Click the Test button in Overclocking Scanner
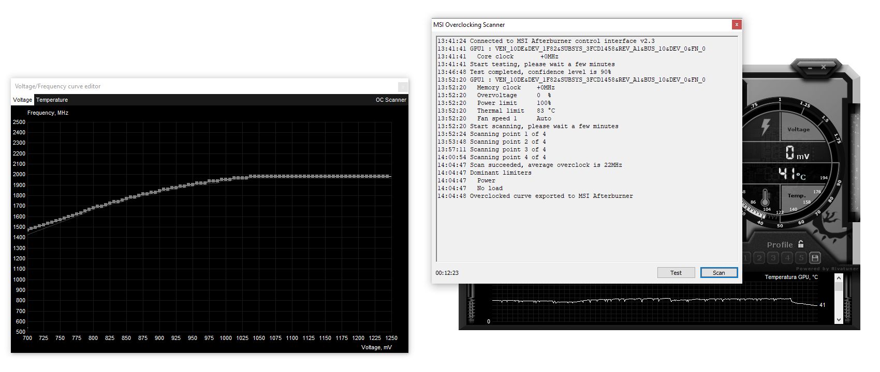The height and width of the screenshot is (372, 880). point(676,273)
